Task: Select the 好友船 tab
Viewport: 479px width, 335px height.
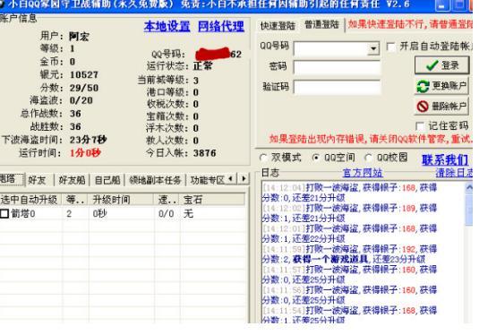Action: point(73,180)
